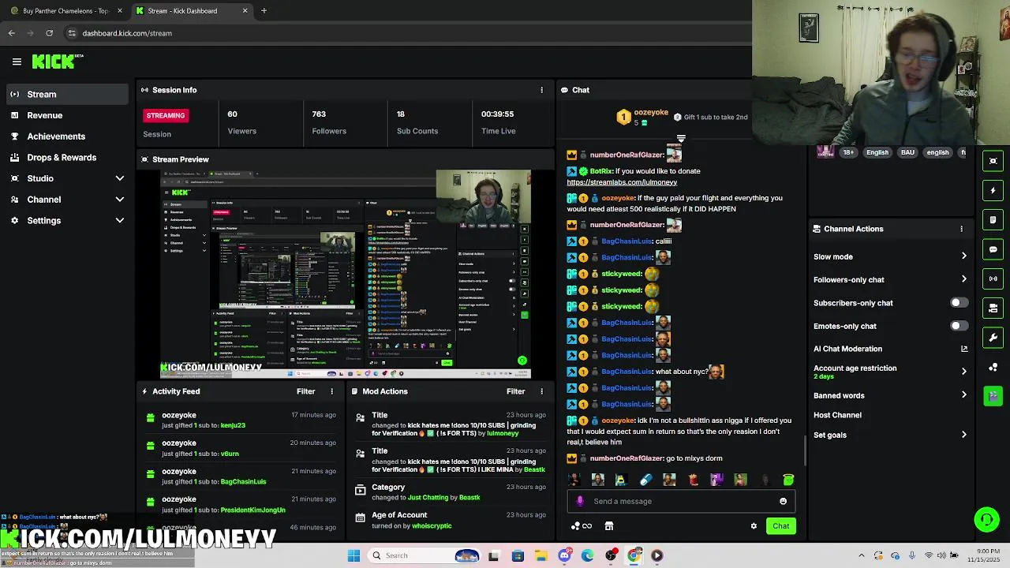Open the hamburger menu beside the Kick logo

17,62
